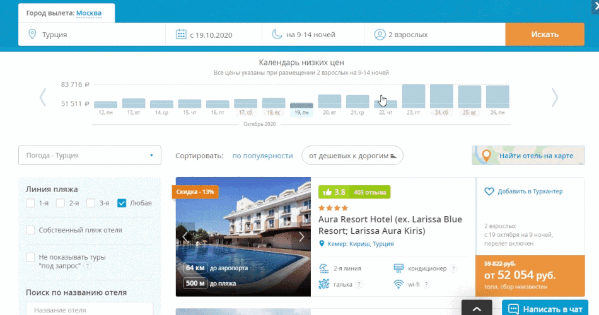The height and width of the screenshot is (315, 599).
Task: Click the moon icon for nights
Action: [x=277, y=35]
